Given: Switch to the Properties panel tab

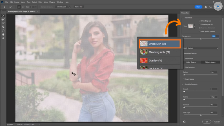Looking at the screenshot, I should pyautogui.click(x=185, y=13).
